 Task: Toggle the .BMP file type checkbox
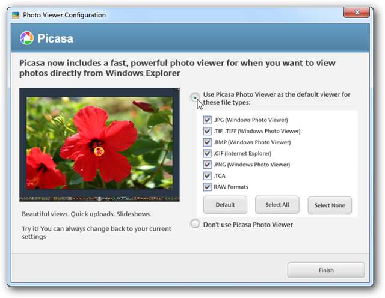click(x=207, y=142)
